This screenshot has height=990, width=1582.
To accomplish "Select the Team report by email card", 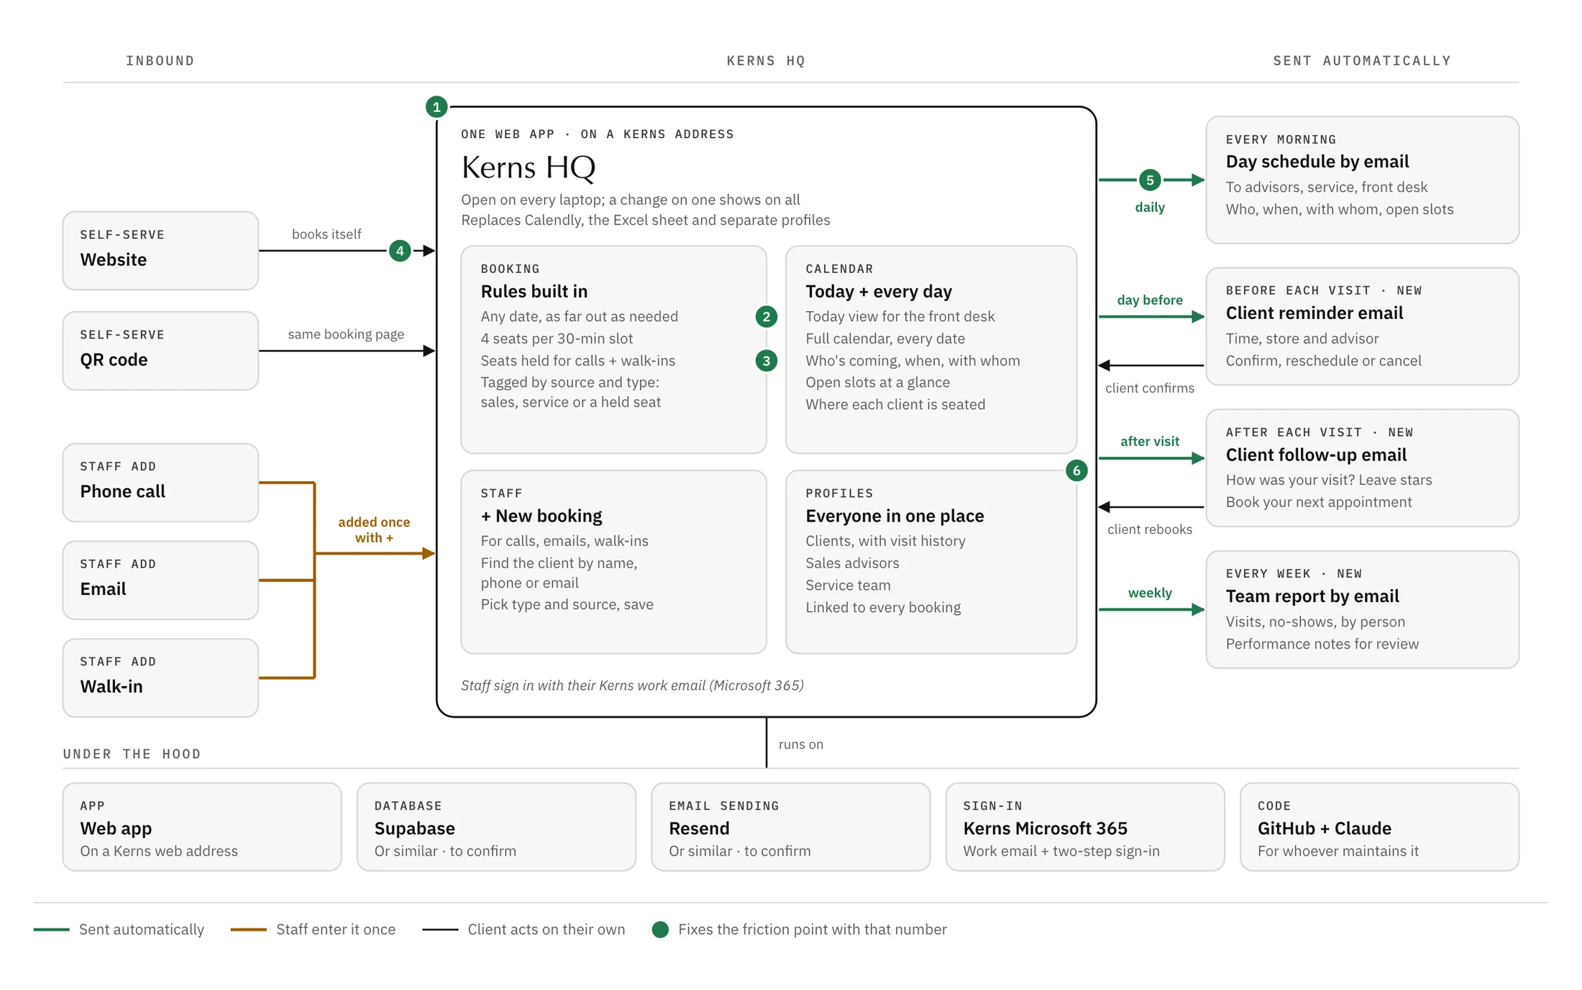I will coord(1362,609).
